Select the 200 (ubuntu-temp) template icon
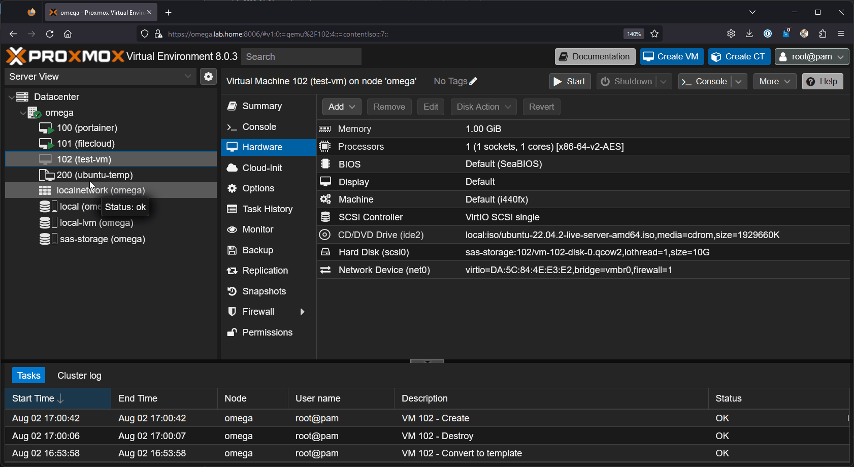Image resolution: width=854 pixels, height=467 pixels. [46, 175]
